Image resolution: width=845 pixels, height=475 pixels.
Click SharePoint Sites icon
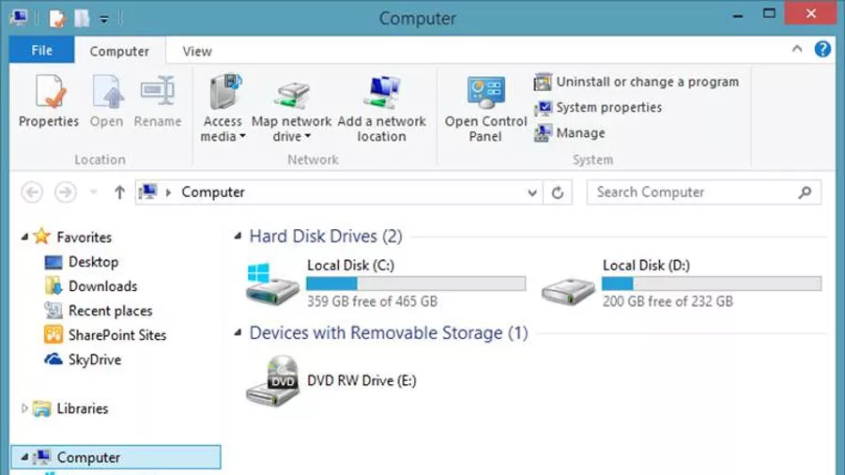point(54,335)
